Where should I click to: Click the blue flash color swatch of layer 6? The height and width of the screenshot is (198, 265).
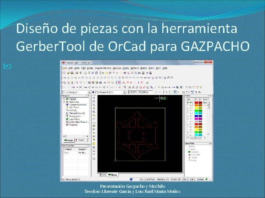[196, 116]
